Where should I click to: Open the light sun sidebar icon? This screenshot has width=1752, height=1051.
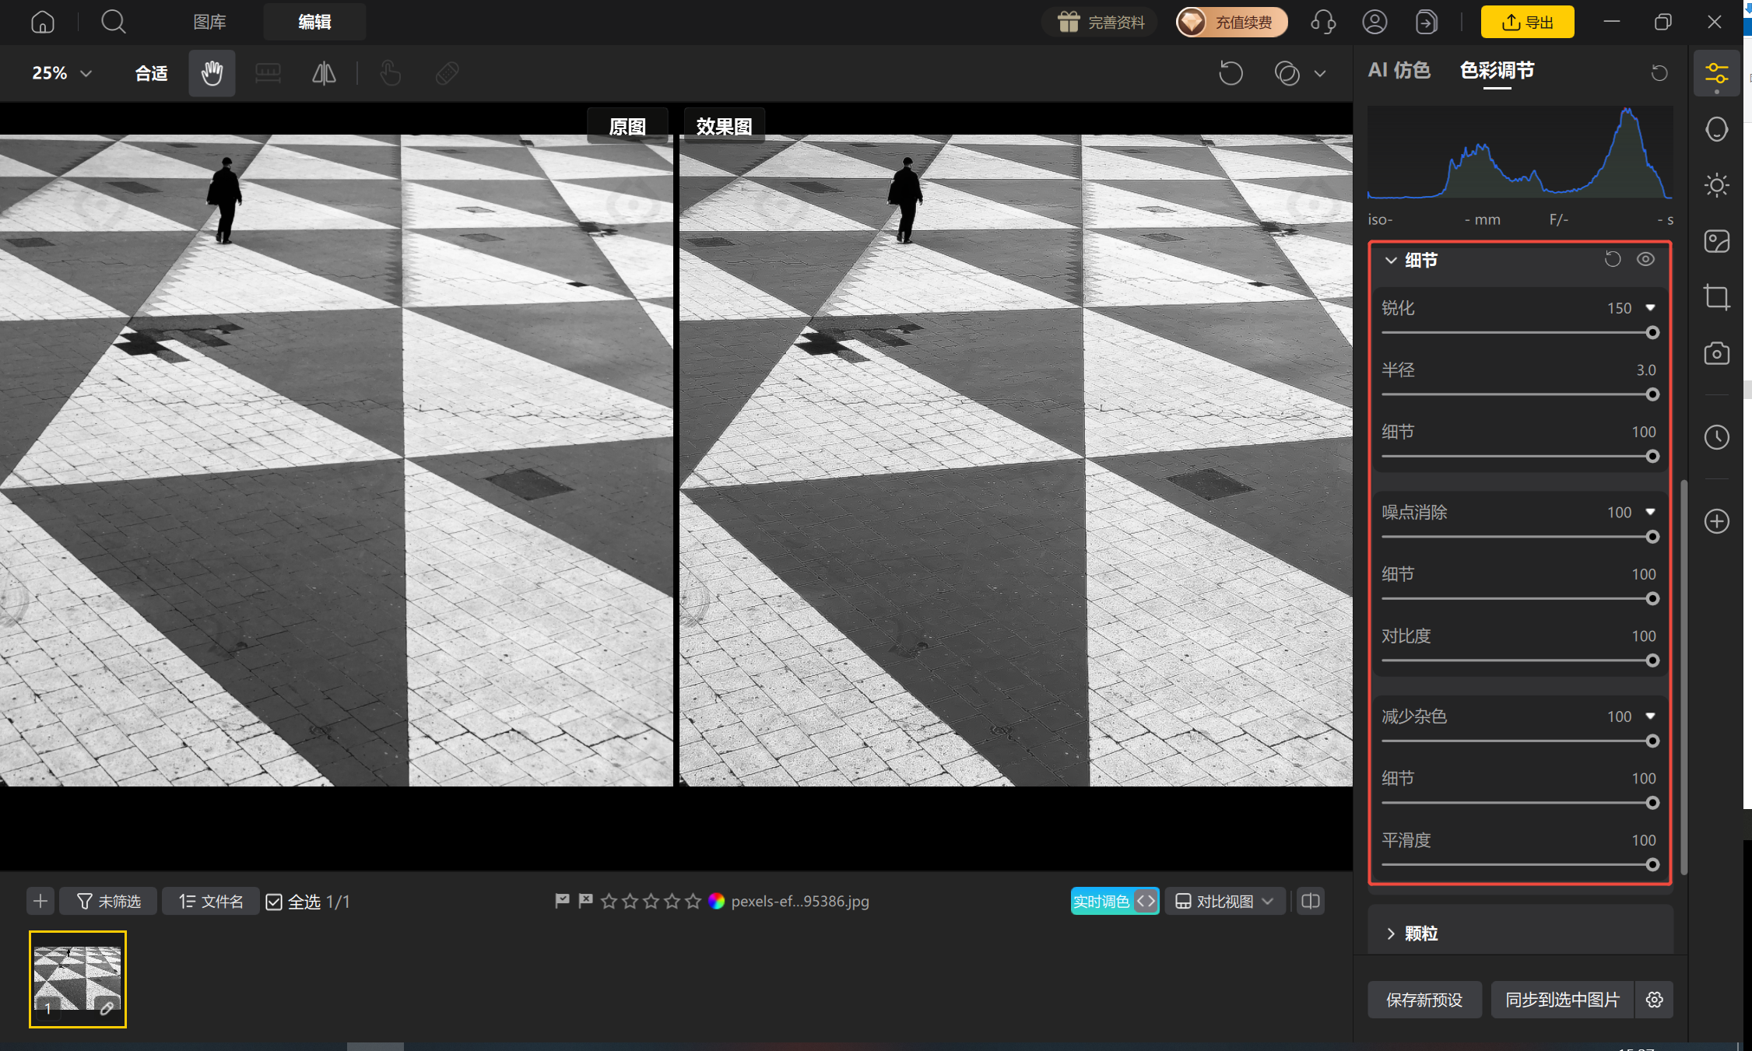point(1716,185)
